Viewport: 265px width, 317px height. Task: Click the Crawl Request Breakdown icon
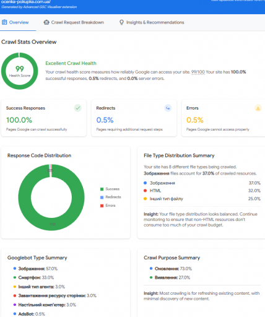click(x=46, y=22)
